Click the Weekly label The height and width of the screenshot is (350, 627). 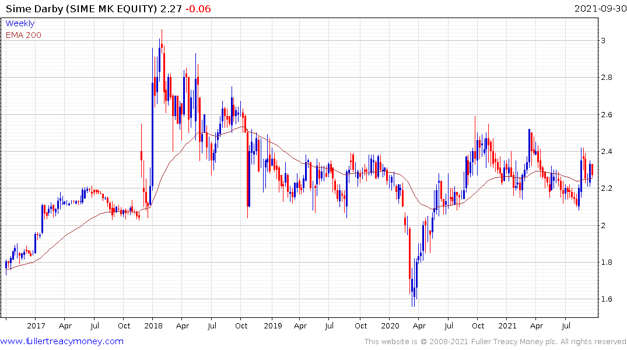pos(20,23)
